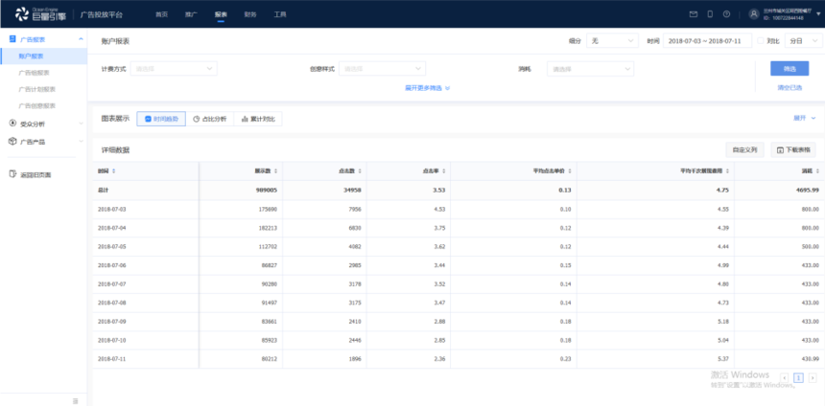Expand the 受众分析 sidebar section

[81, 124]
